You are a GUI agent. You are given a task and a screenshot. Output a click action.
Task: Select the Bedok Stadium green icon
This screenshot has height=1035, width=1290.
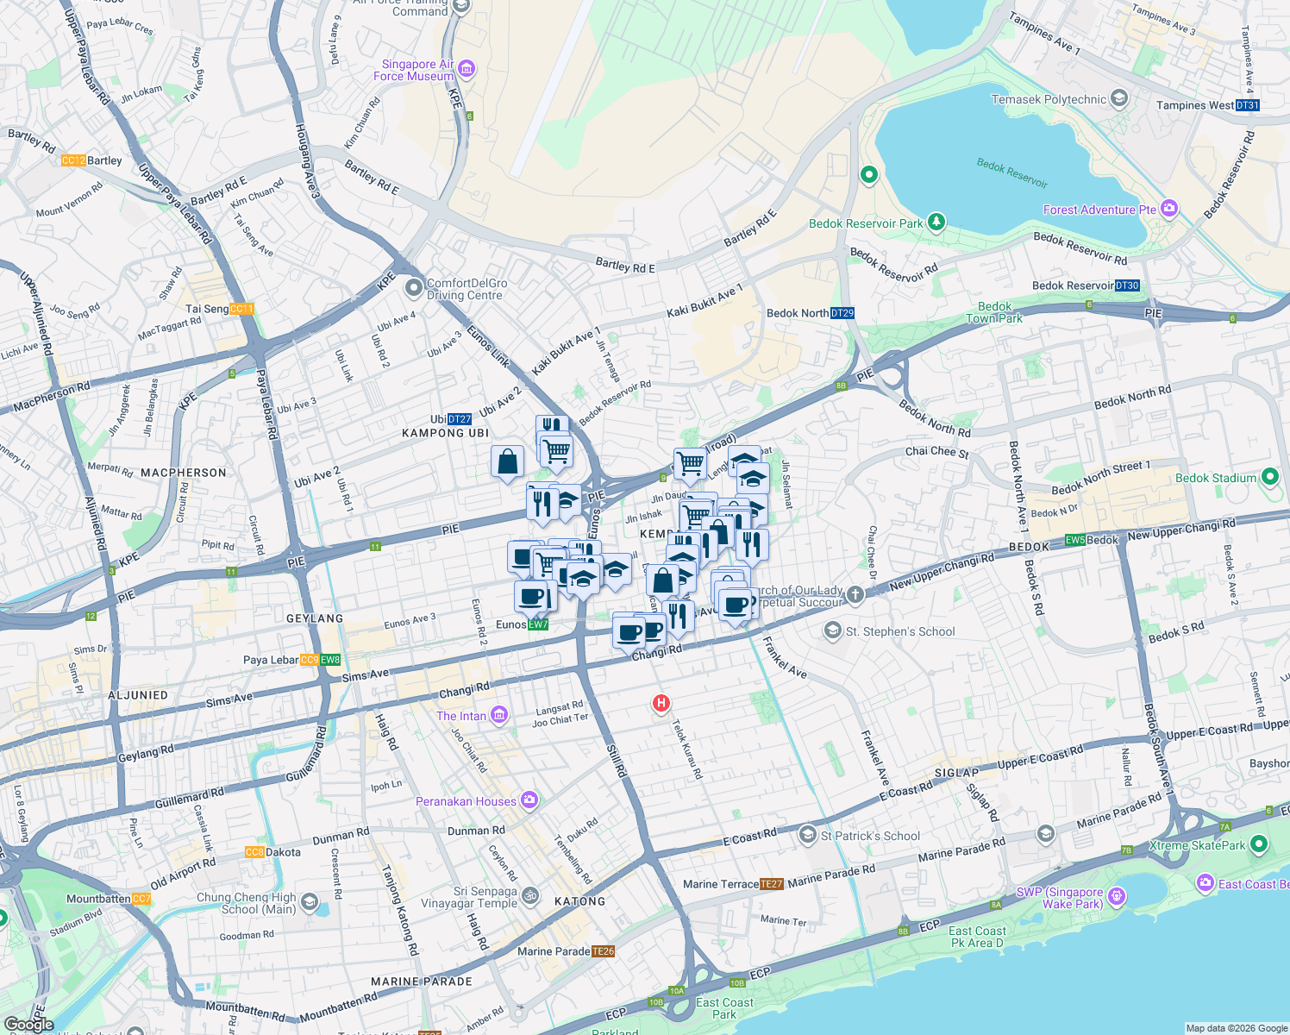tap(1269, 477)
